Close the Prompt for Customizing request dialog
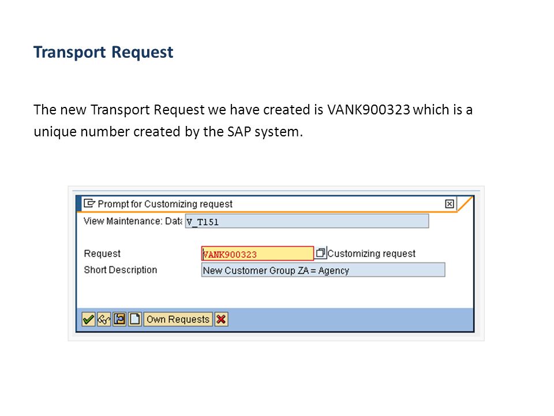554x416 pixels. tap(450, 204)
